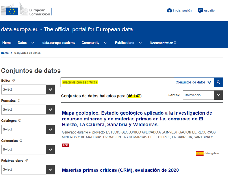
Task: Click the magnifier search button
Action: 218,82
